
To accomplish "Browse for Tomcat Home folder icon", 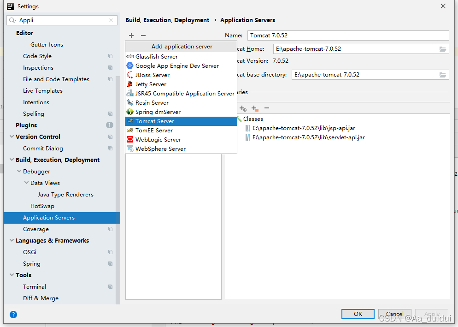I will [443, 49].
